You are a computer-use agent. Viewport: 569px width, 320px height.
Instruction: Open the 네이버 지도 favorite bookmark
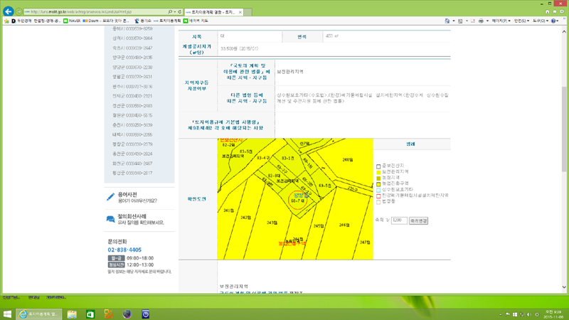click(x=196, y=21)
